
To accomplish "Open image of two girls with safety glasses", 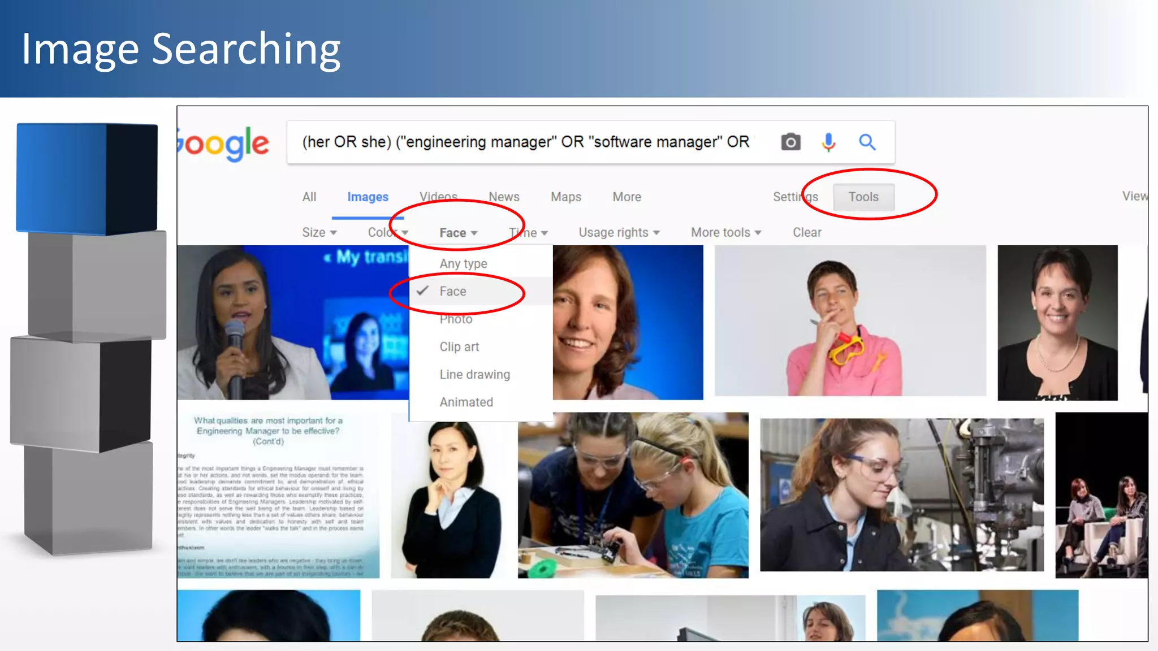I will 633,495.
